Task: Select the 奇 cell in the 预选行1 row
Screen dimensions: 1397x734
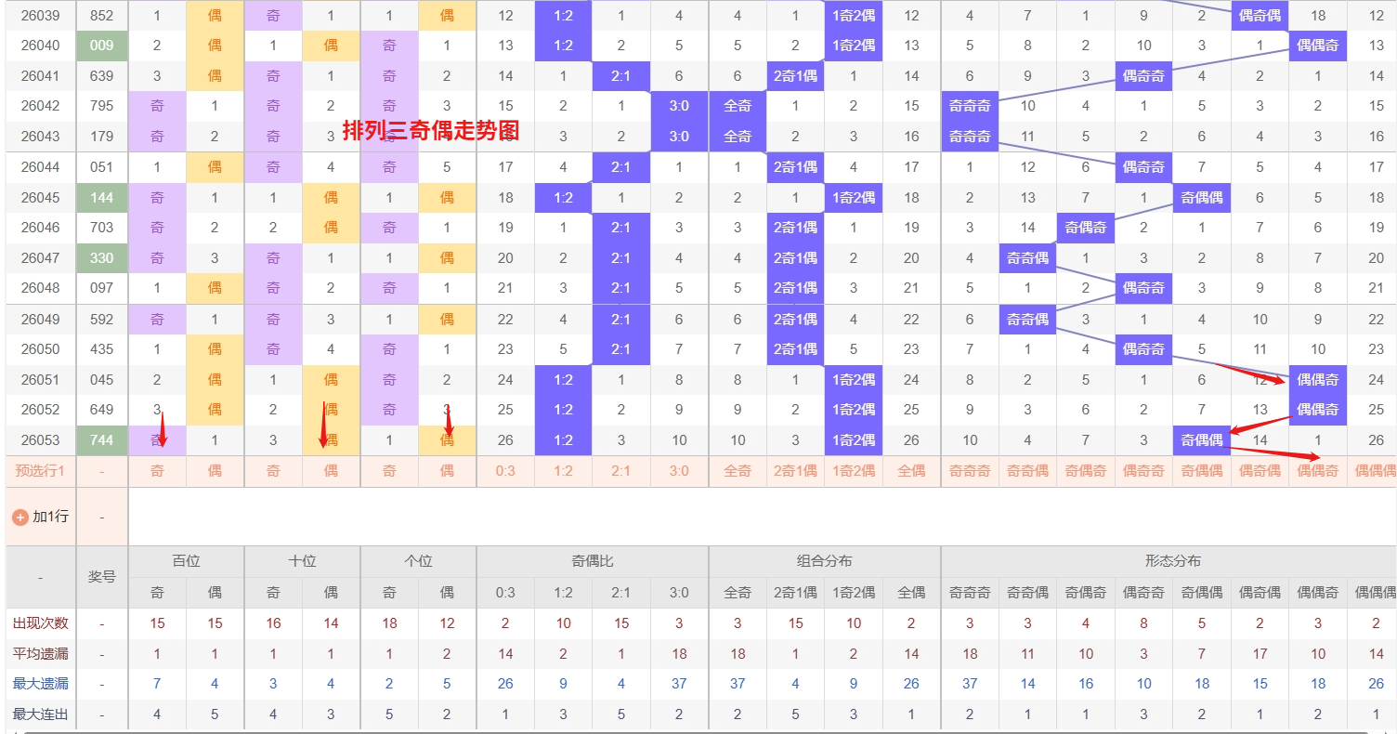Action: click(157, 471)
